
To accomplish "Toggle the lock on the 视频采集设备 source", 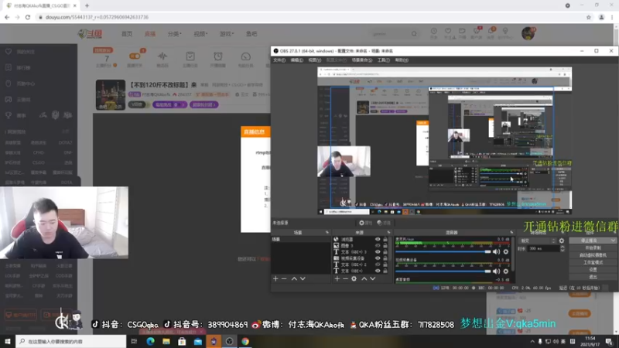I will coord(385,258).
